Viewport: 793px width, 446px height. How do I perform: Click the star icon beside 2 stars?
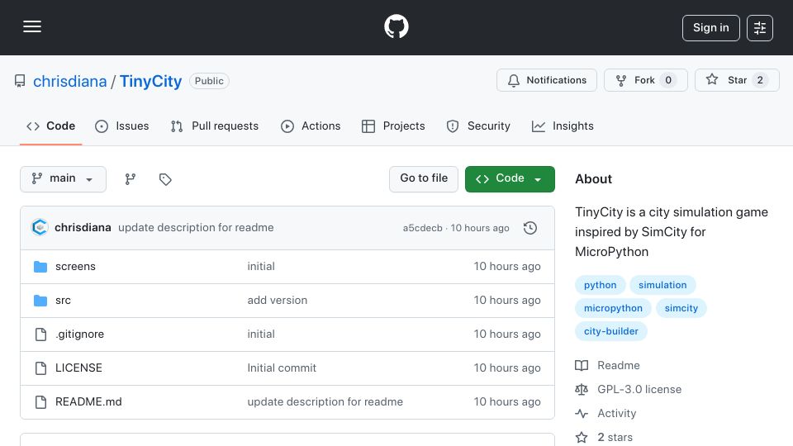(x=582, y=438)
